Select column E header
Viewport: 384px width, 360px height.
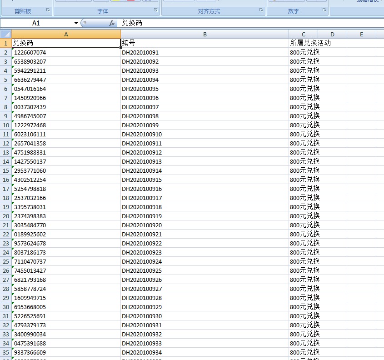(361, 34)
